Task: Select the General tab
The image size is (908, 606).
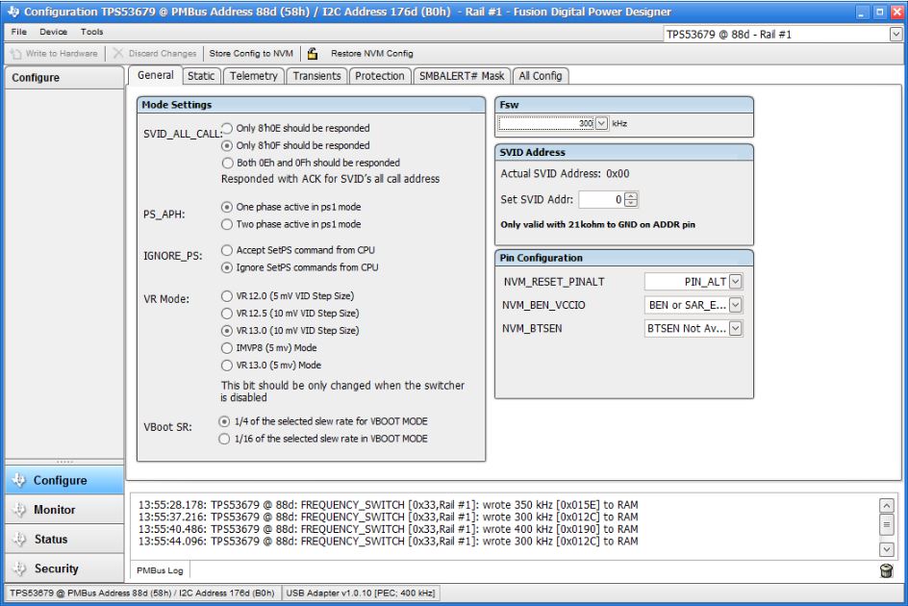Action: coord(155,75)
